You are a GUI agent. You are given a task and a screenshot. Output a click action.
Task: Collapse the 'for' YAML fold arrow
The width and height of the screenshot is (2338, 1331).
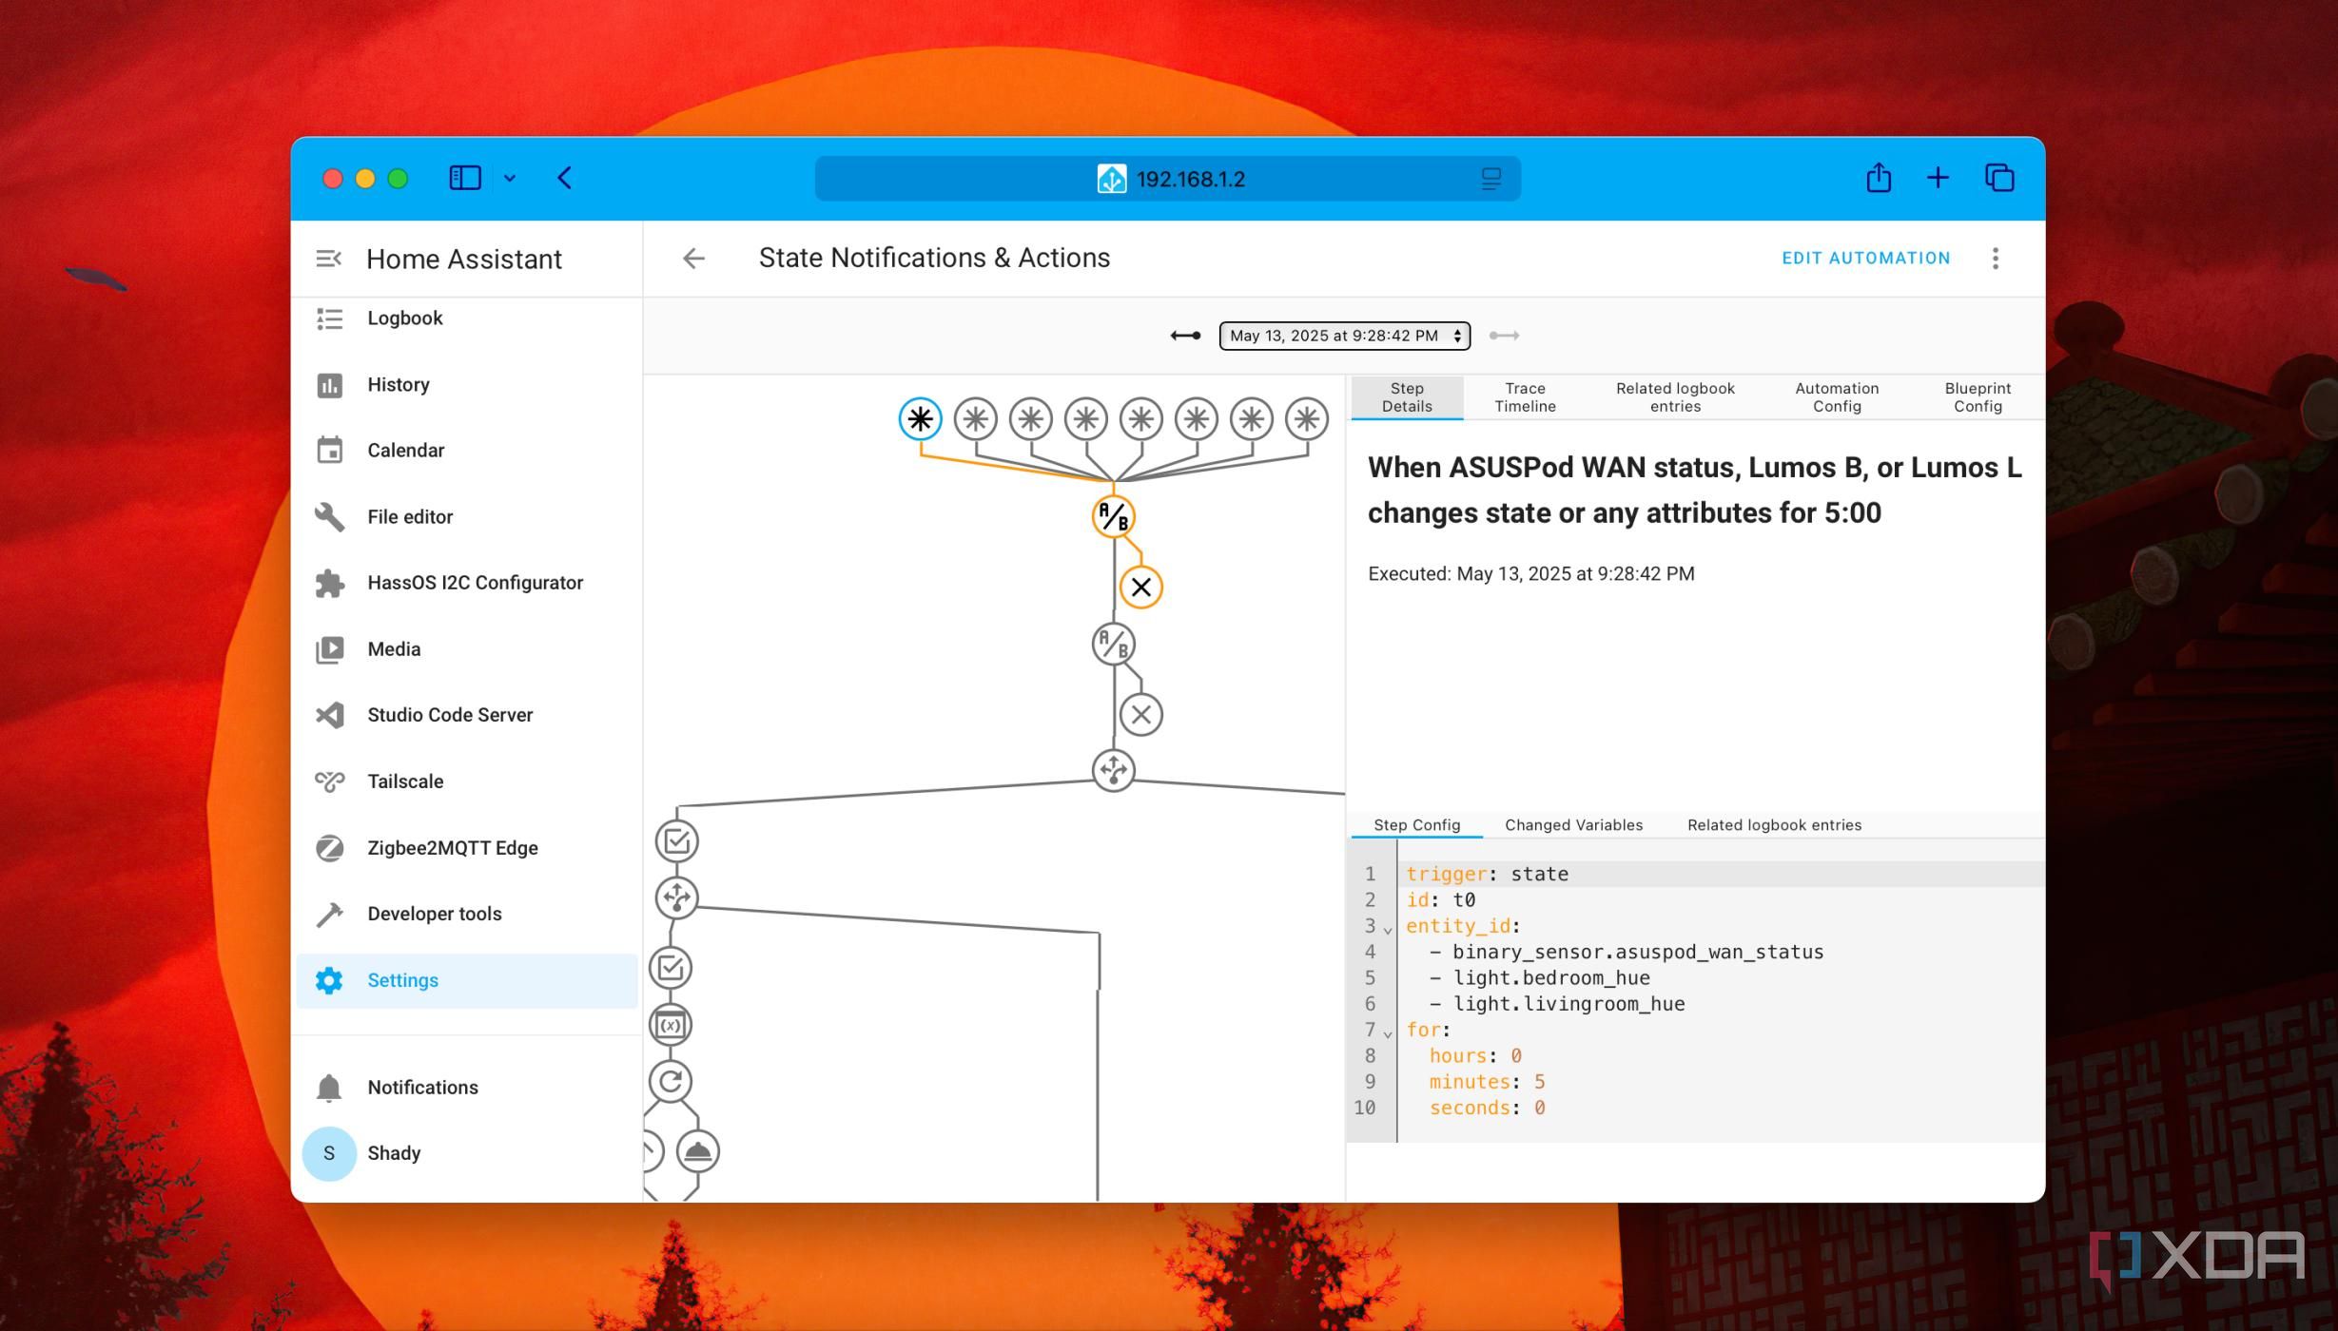[x=1388, y=1034]
